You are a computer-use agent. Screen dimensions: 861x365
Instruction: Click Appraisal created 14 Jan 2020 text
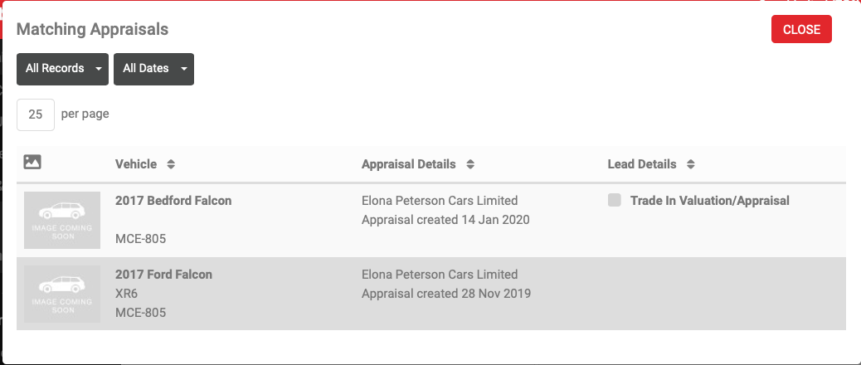click(x=445, y=220)
